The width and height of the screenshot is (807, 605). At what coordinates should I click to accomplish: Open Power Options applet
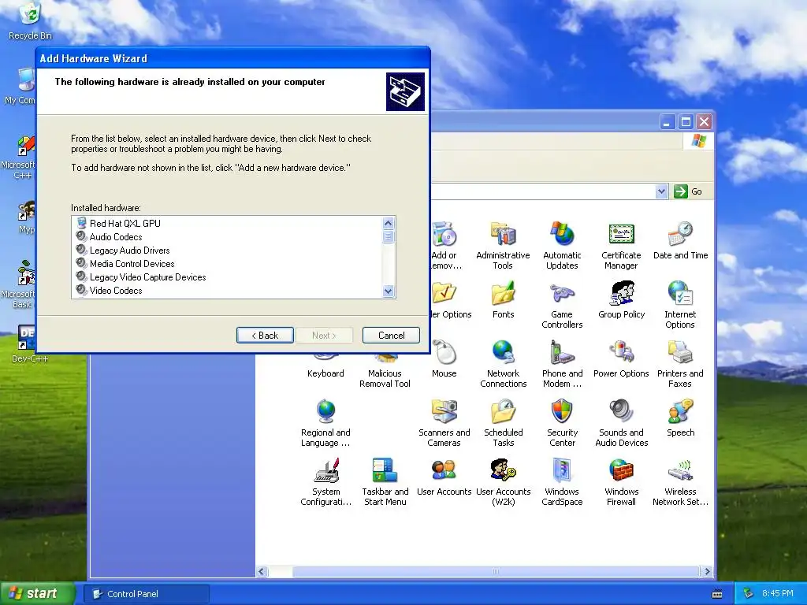[x=621, y=359]
